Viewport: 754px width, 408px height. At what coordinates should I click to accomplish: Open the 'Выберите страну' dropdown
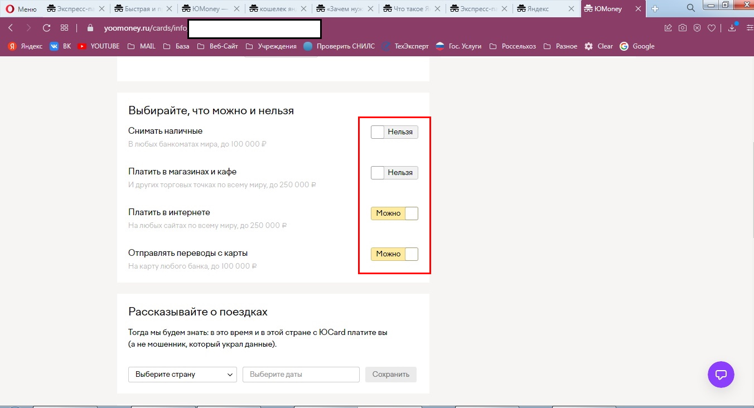182,374
